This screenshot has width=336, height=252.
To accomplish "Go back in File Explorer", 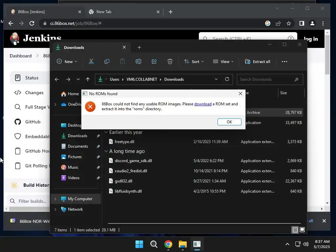I will pyautogui.click(x=57, y=79).
